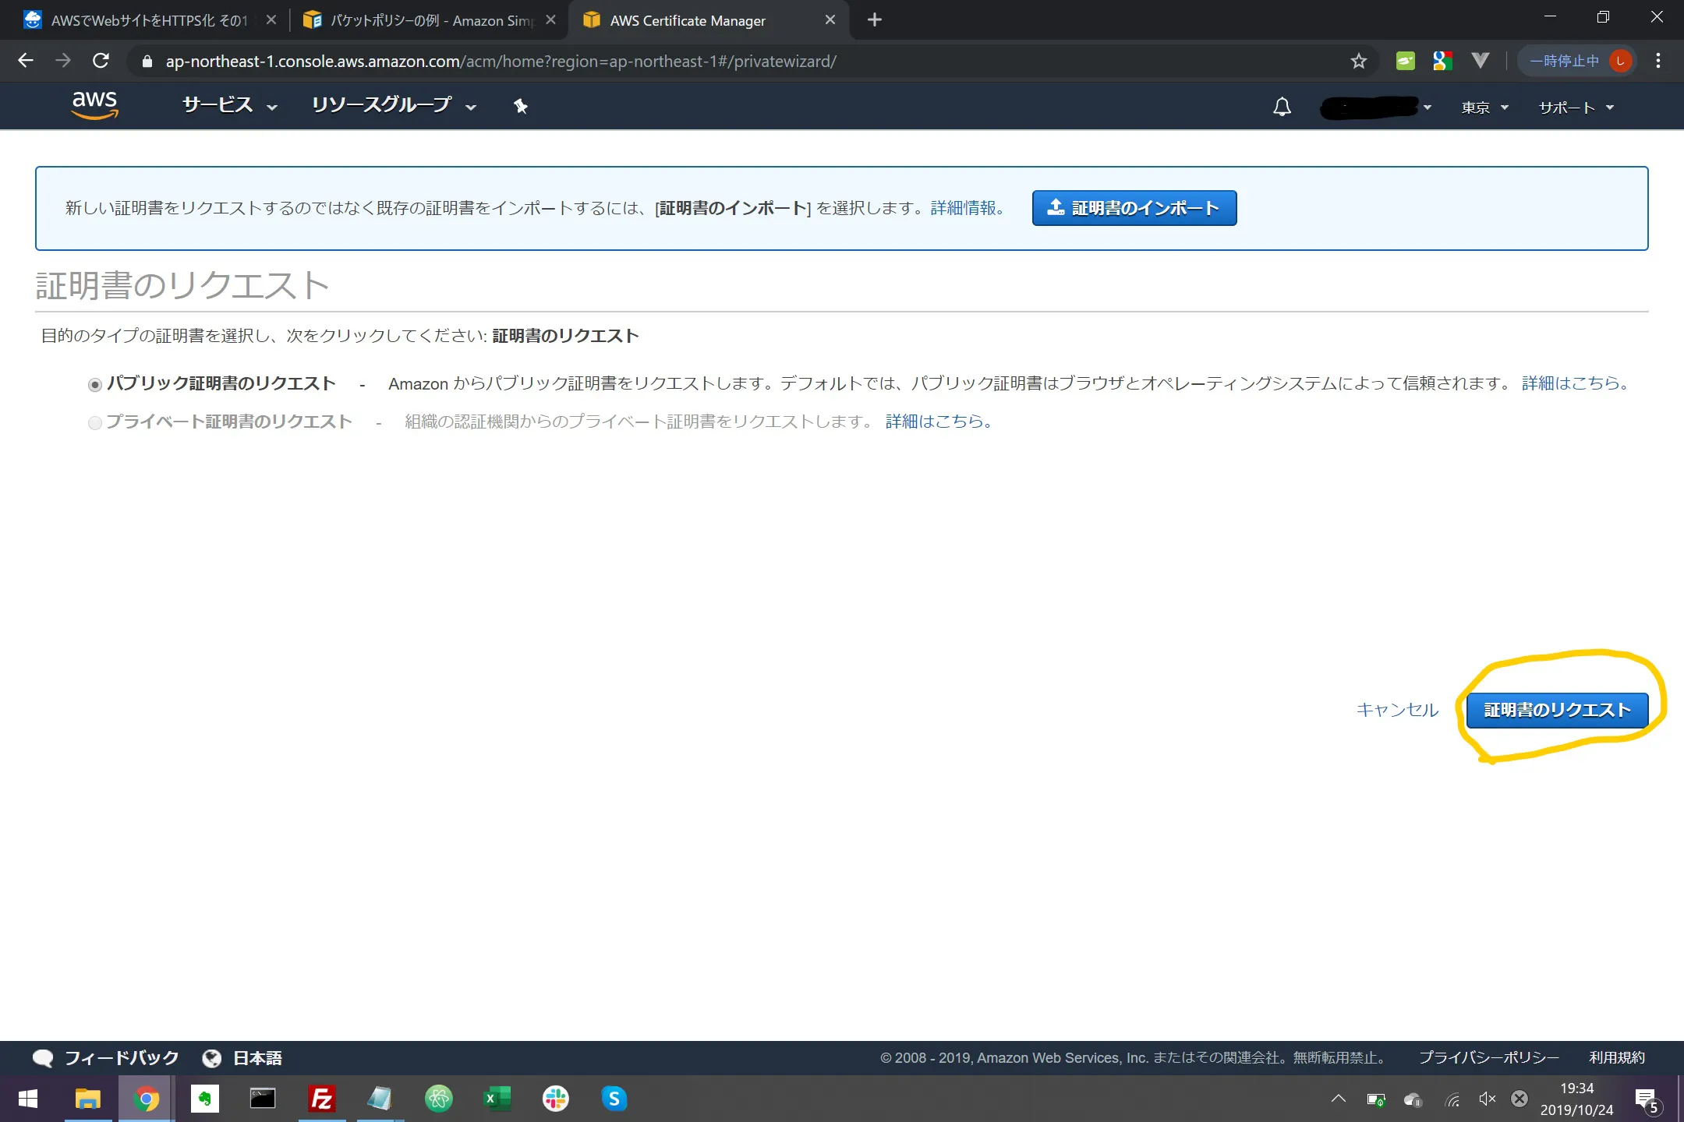Open Excel from the taskbar
1684x1122 pixels.
click(x=497, y=1099)
